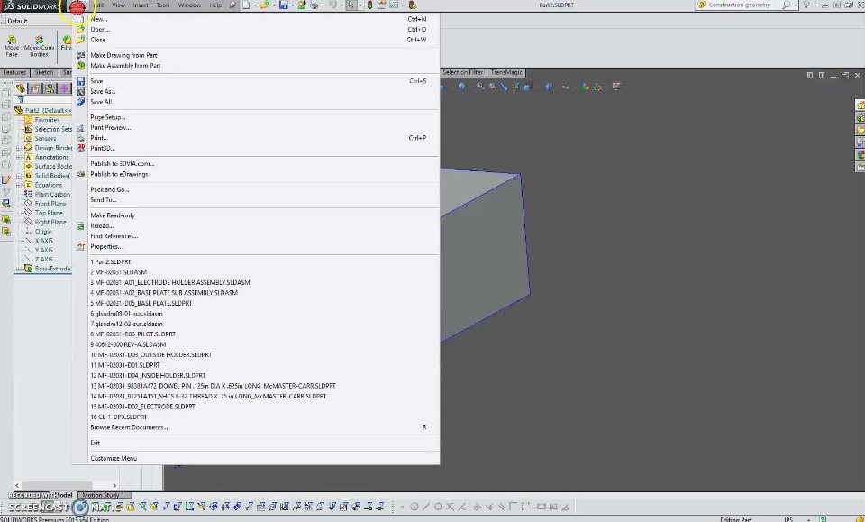Viewport: 865px width, 522px height.
Task: Click Customize Menu entry
Action: 114,458
